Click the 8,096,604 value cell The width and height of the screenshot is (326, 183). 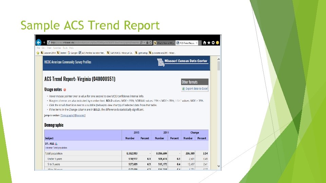point(162,154)
